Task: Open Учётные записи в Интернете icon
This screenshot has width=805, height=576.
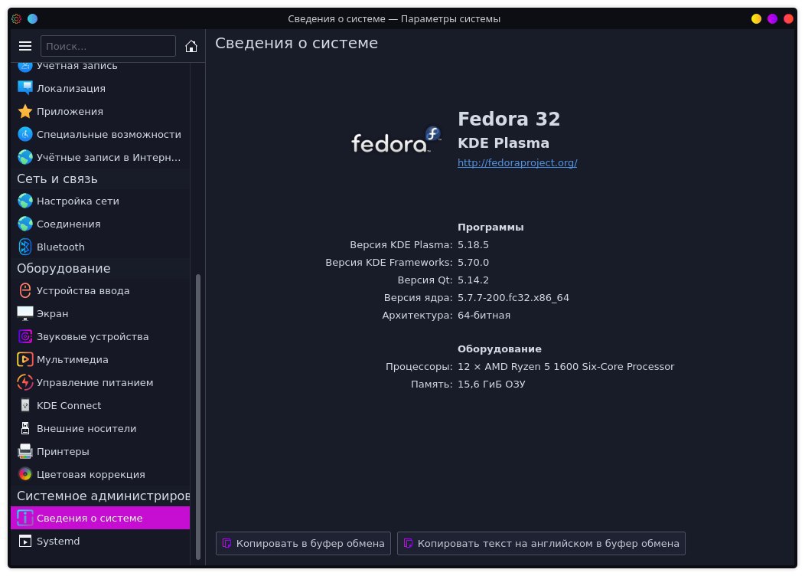Action: (x=24, y=157)
